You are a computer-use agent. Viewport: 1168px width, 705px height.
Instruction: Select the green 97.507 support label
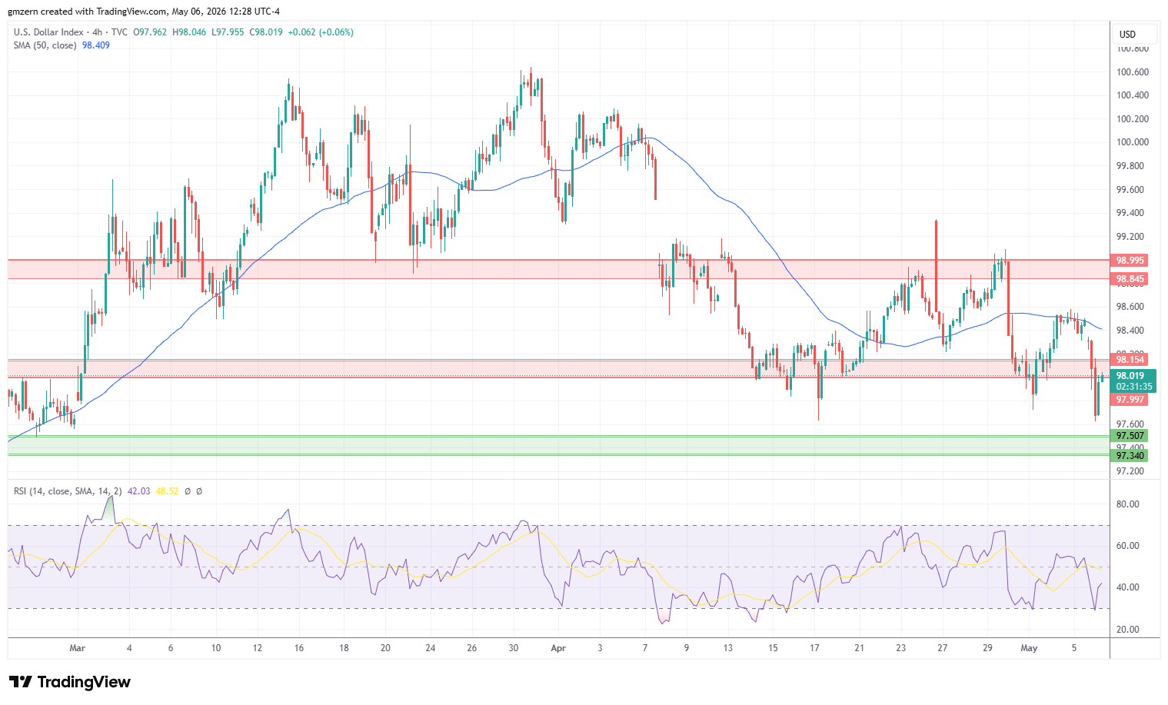pyautogui.click(x=1130, y=436)
